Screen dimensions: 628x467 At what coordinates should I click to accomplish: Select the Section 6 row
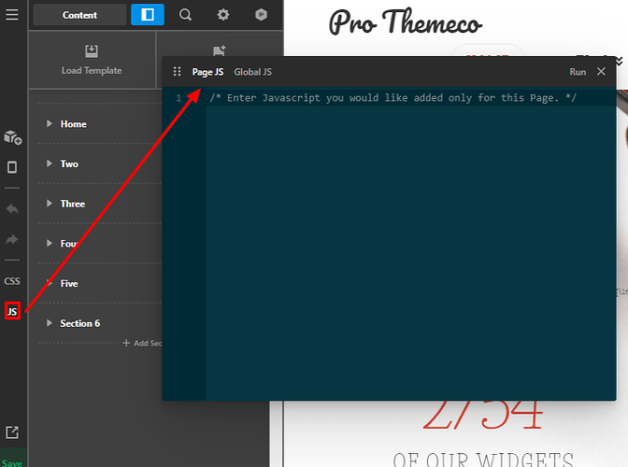tap(100, 323)
